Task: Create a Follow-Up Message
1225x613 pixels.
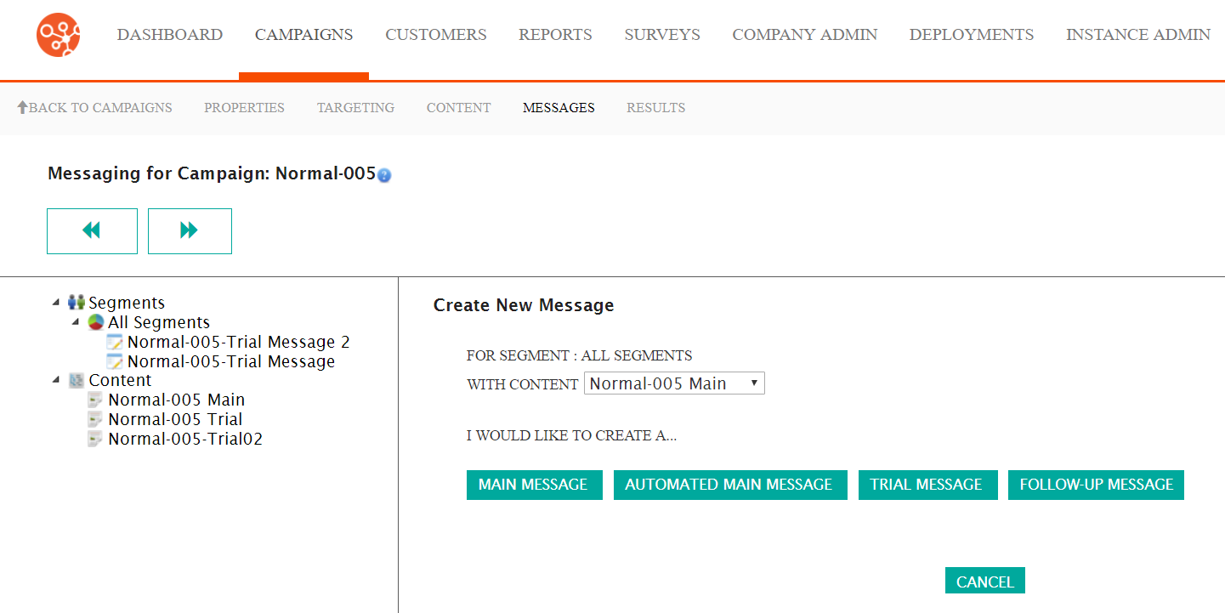Action: point(1096,485)
